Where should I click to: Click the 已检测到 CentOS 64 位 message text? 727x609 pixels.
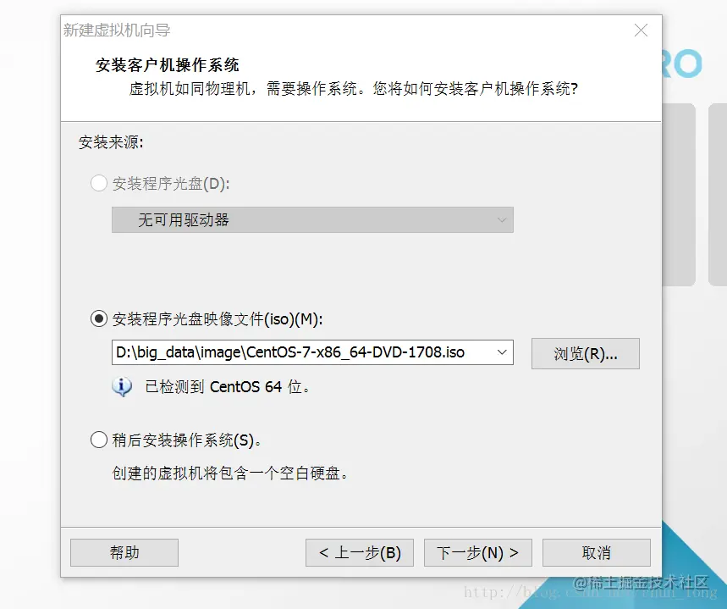coord(227,386)
